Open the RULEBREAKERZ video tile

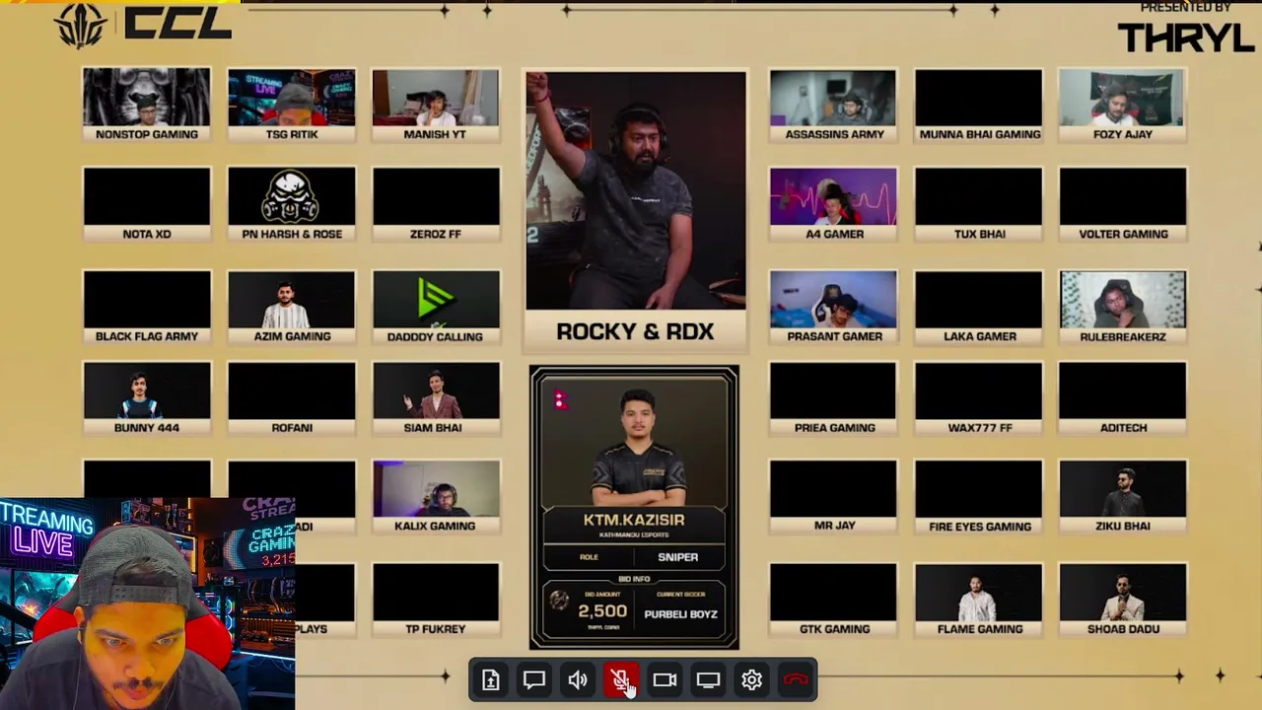pyautogui.click(x=1123, y=307)
